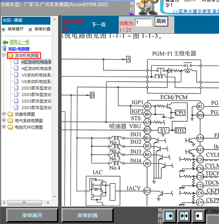The image size is (219, 224).
Task: Click document icon of last 2003款车型发动 item
Action: [x=16, y=107]
